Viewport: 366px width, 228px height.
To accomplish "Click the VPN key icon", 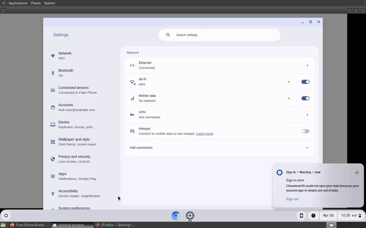I will coord(132,115).
